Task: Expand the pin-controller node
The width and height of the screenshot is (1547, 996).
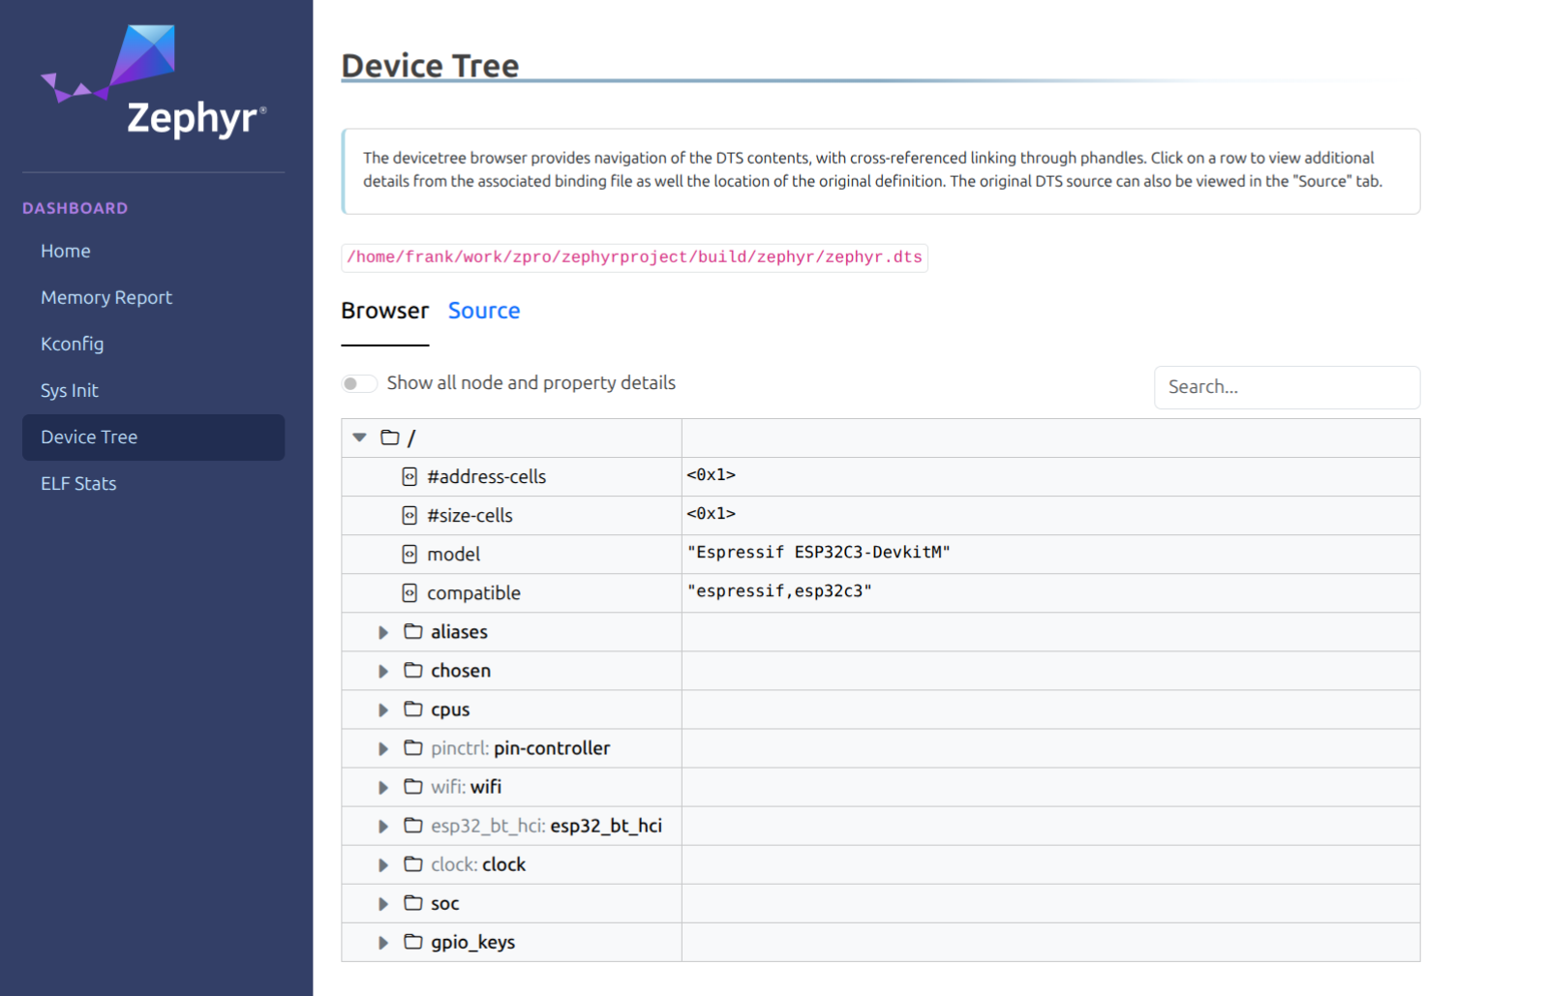Action: 383,748
